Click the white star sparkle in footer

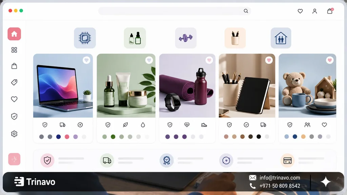coord(326,182)
